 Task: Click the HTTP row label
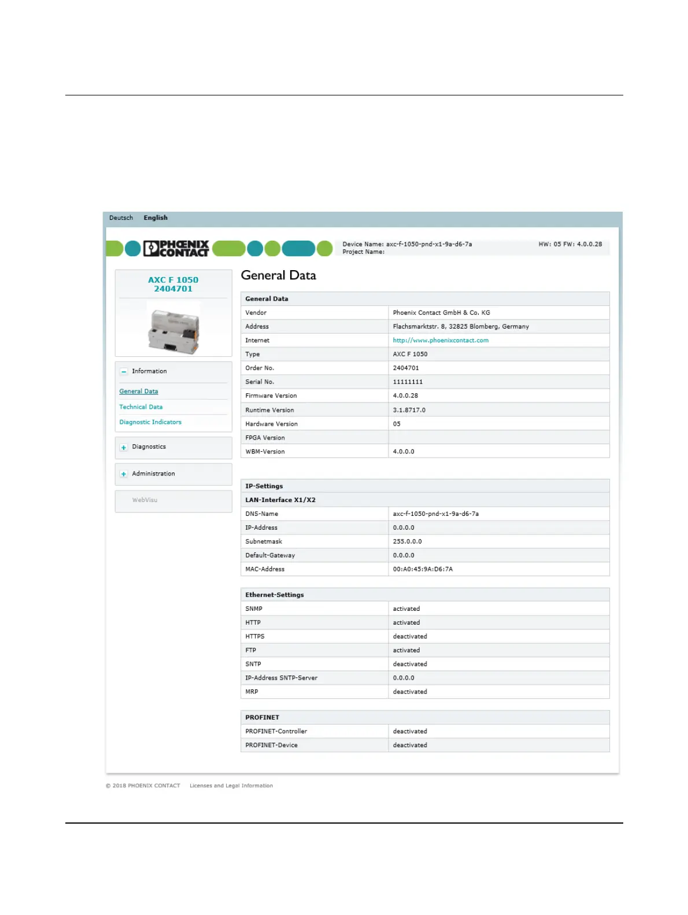tap(253, 623)
